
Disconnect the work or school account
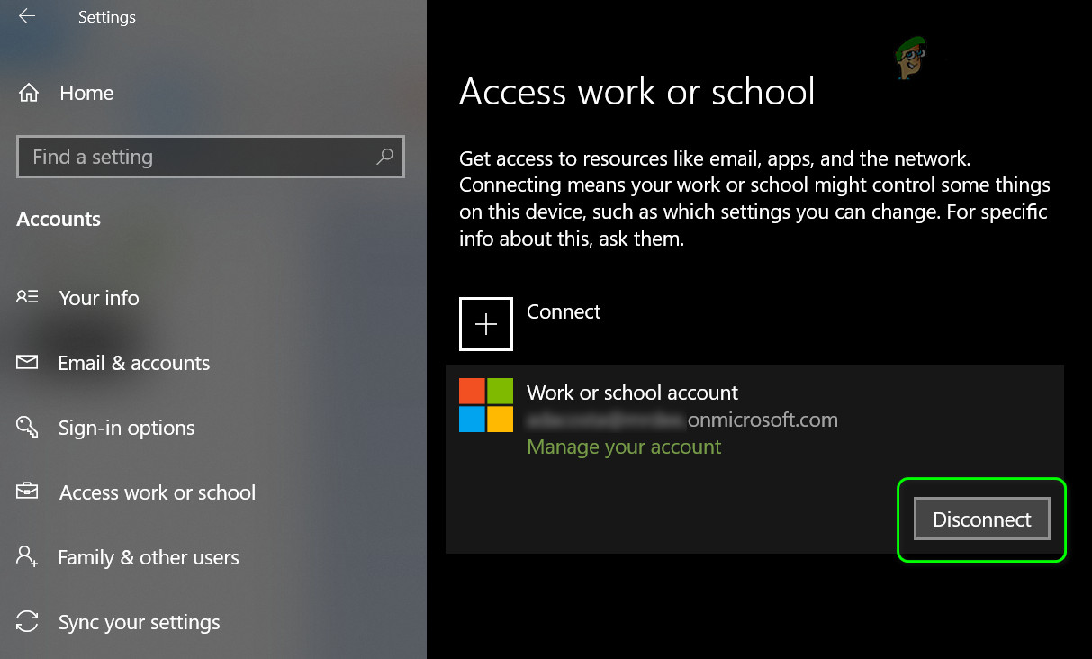coord(982,519)
